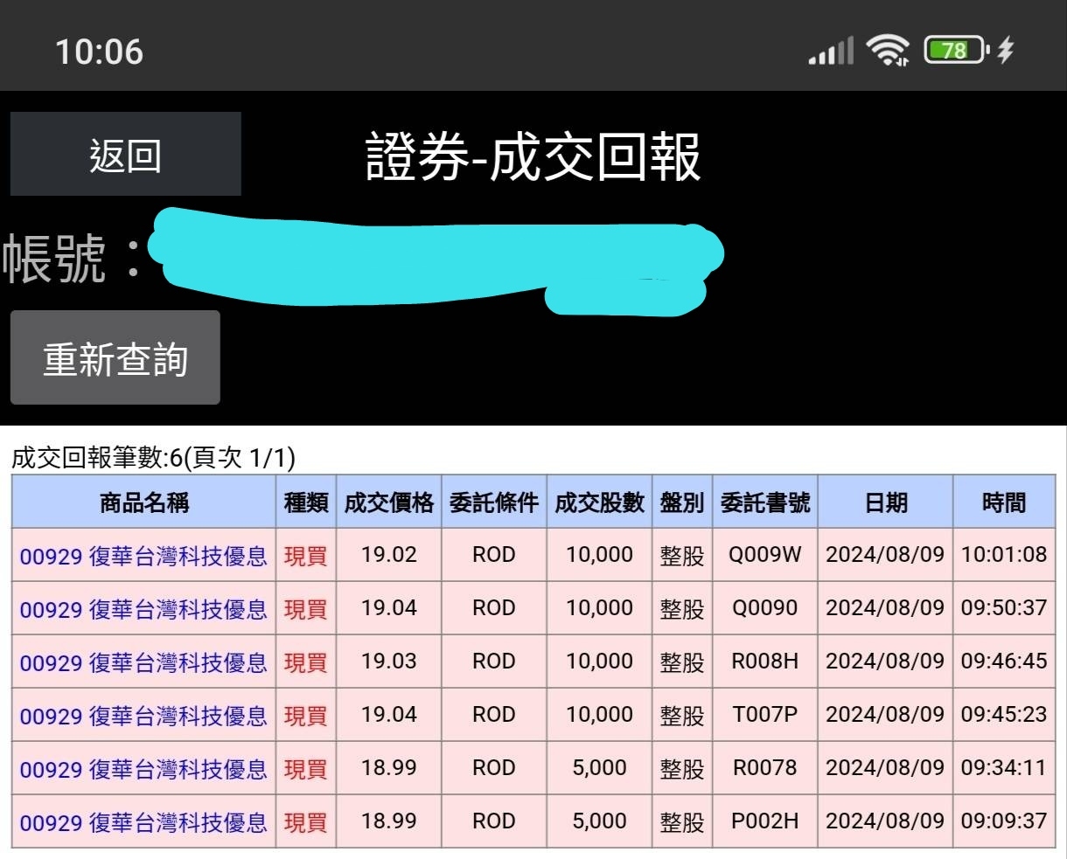This screenshot has width=1067, height=859.
Task: Click 5,000 shares in the R0078 row
Action: coord(599,768)
